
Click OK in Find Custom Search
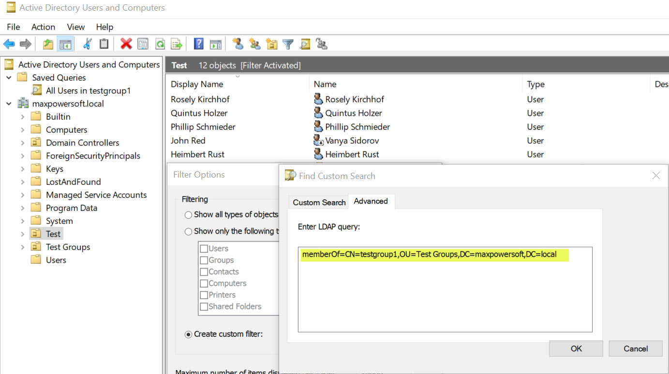click(576, 348)
